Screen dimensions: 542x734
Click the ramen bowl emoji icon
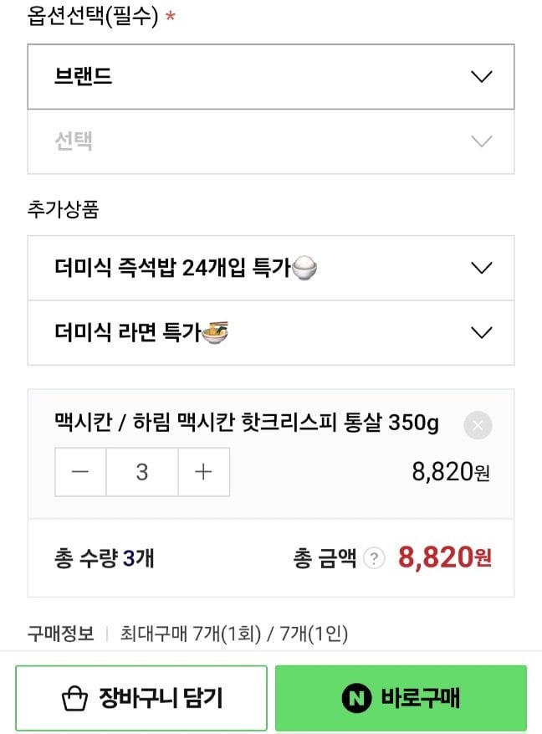pos(216,333)
